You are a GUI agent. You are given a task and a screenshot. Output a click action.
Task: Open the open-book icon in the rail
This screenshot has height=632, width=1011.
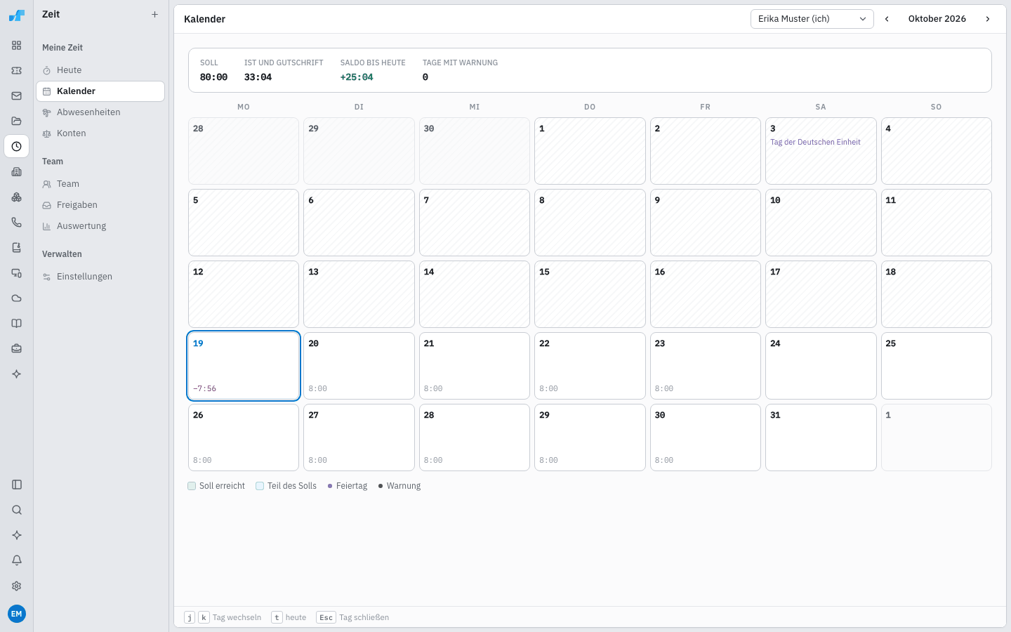click(17, 324)
